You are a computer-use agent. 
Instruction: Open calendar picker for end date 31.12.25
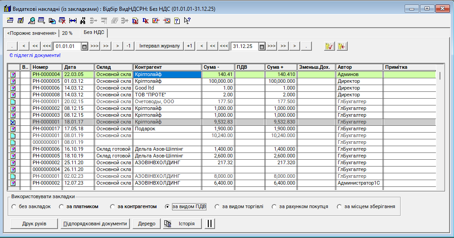tap(262, 46)
